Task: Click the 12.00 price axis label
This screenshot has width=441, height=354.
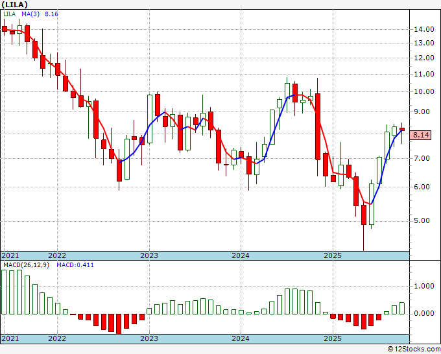Action: (424, 58)
